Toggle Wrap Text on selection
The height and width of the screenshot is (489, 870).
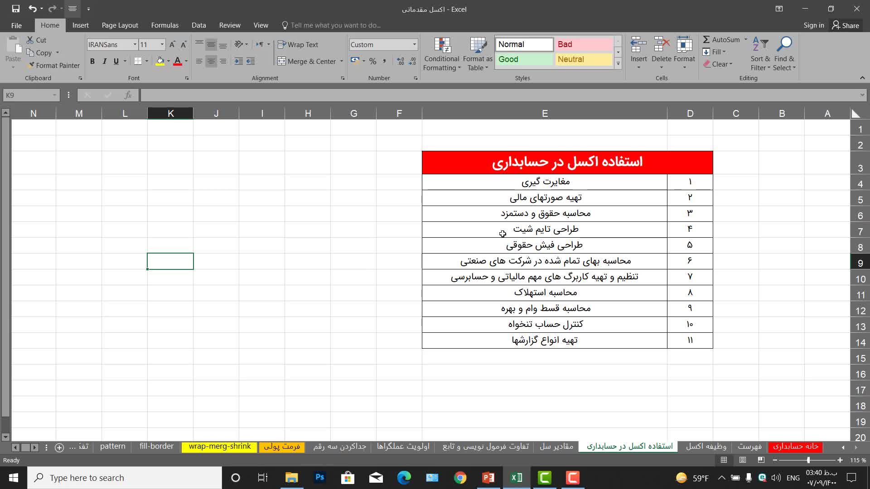[x=298, y=44]
